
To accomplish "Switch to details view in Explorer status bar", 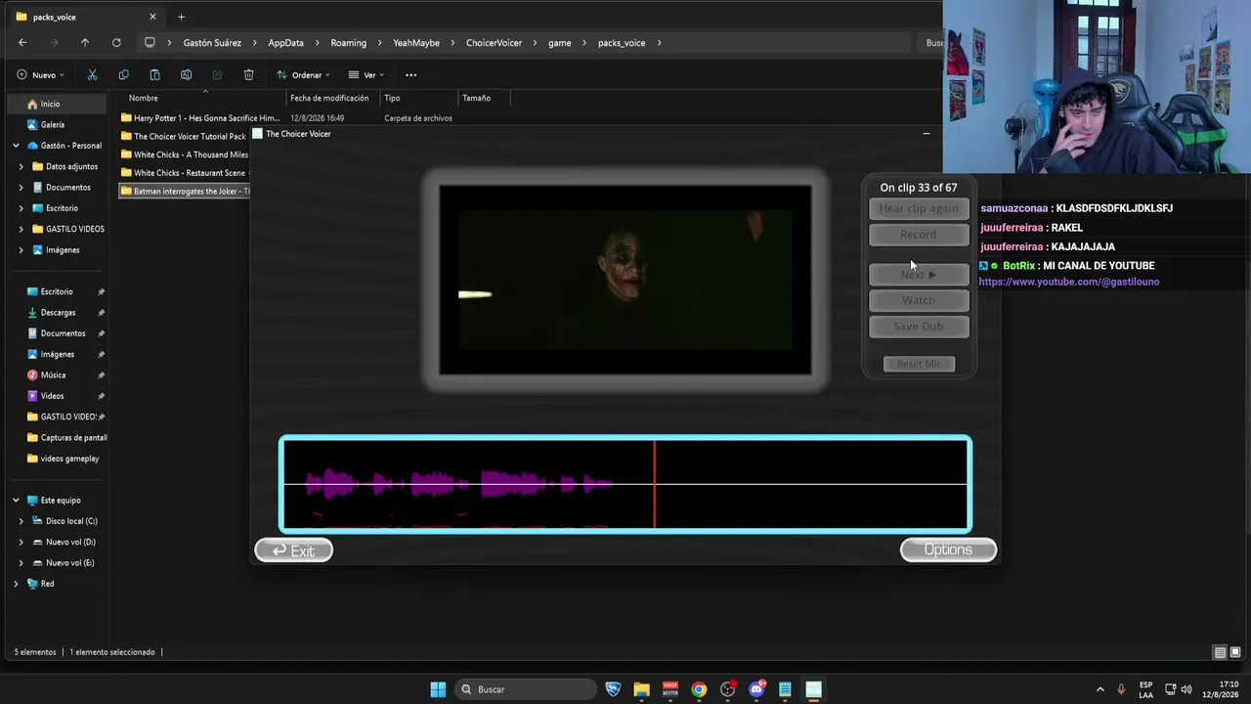I will pos(1220,652).
